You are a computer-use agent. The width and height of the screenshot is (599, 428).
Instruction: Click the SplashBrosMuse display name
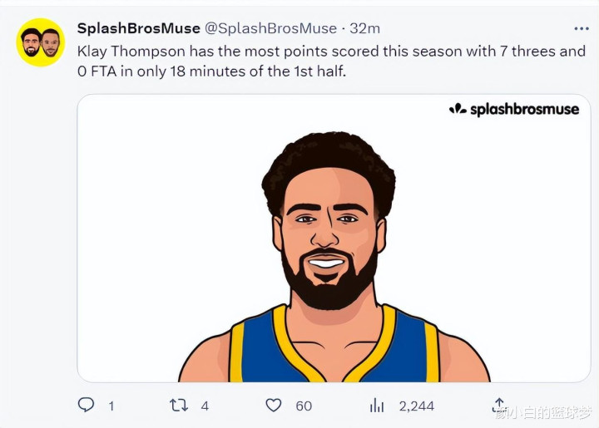pyautogui.click(x=139, y=28)
